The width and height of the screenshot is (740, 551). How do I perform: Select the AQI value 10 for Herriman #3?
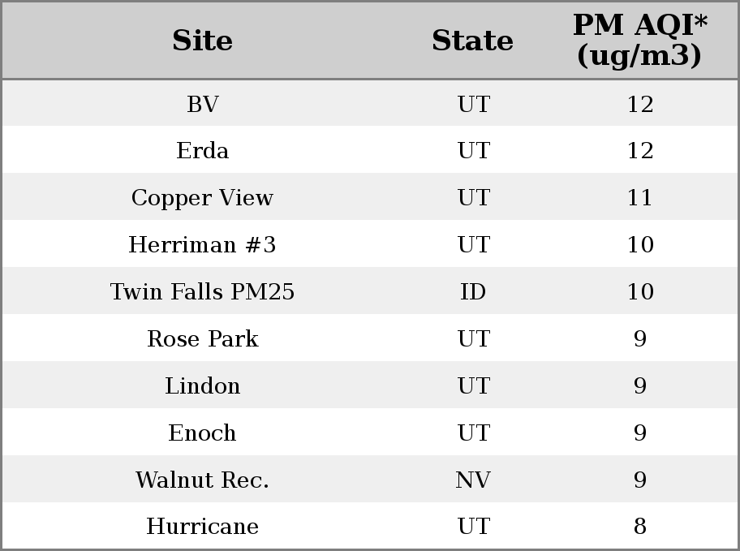[x=640, y=244]
